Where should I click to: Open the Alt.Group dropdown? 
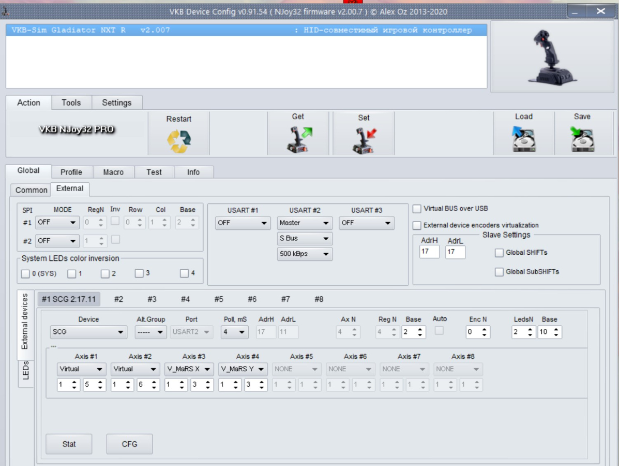150,332
